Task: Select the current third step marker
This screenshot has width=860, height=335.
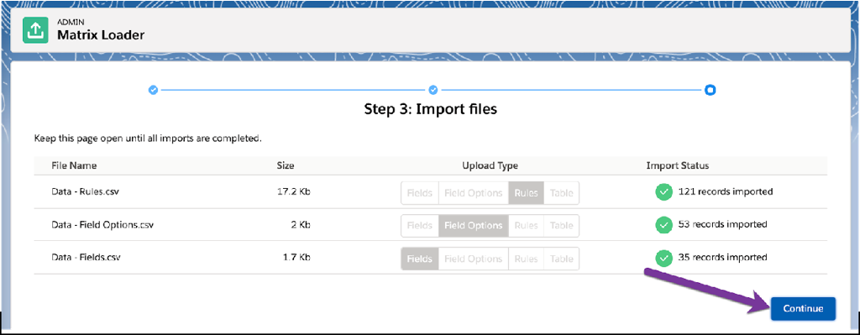Action: click(x=711, y=89)
